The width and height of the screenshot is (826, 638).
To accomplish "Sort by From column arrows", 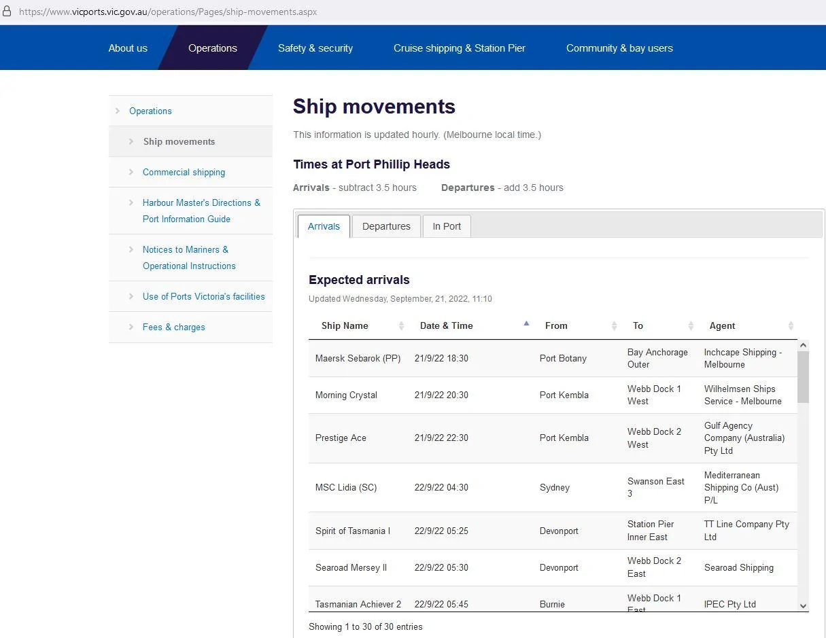I will pyautogui.click(x=615, y=325).
